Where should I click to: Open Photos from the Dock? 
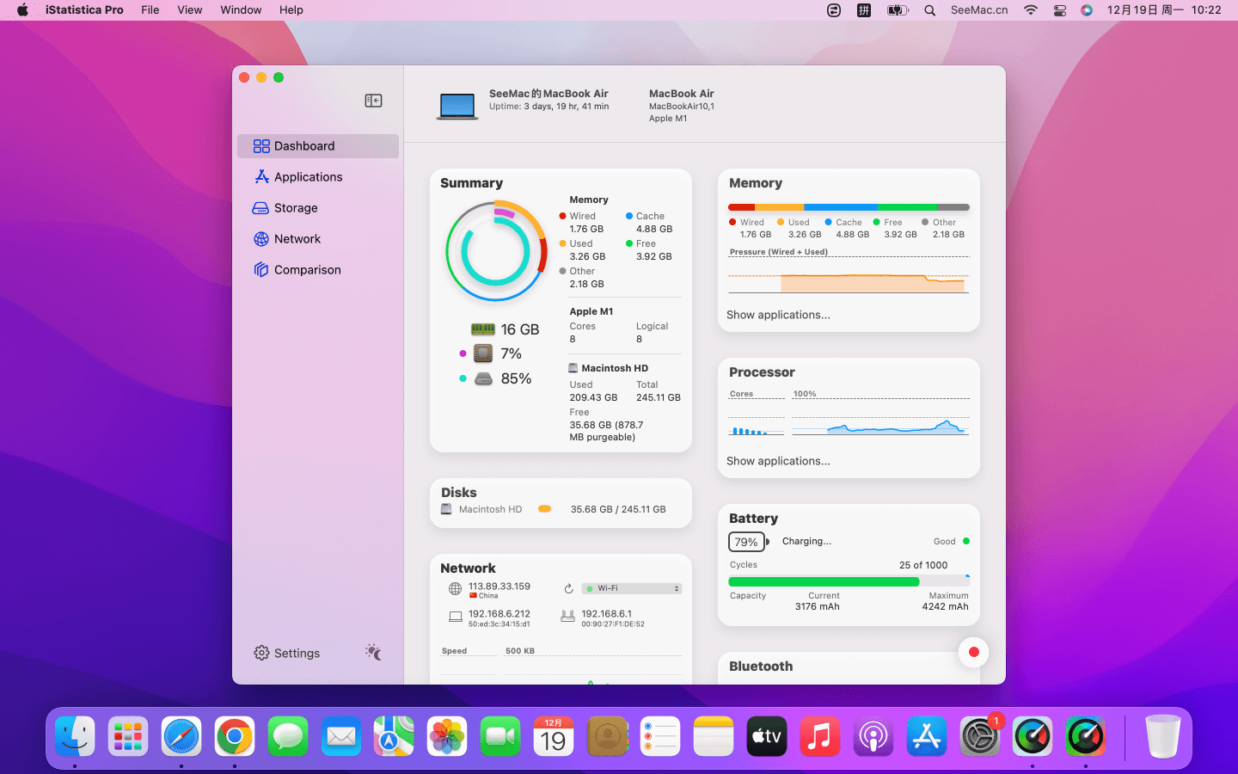447,737
